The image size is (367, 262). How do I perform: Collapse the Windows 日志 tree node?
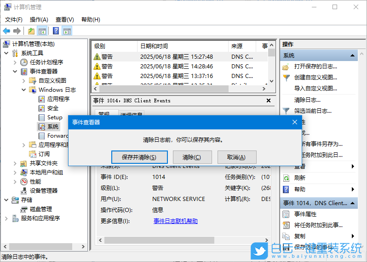pyautogui.click(x=23, y=89)
